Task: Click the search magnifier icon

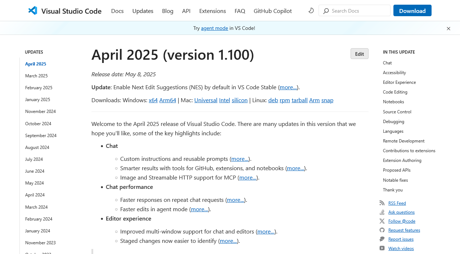Action: [x=326, y=11]
